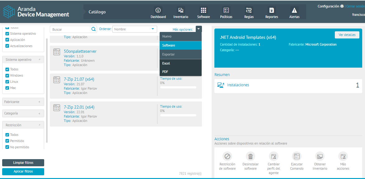Expand the Categoría filter section
Image resolution: width=365 pixels, height=179 pixels.
tap(23, 114)
